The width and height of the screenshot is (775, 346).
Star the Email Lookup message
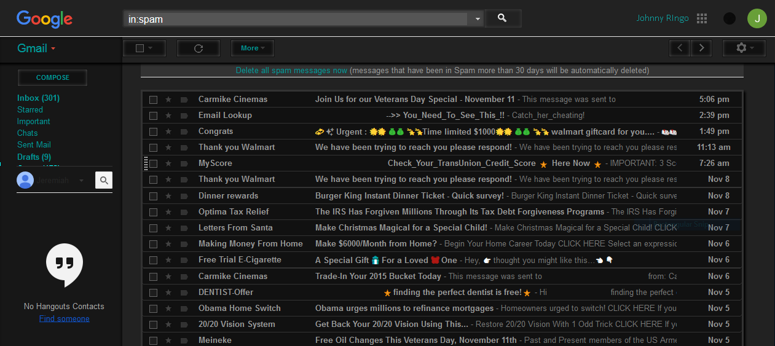(168, 115)
